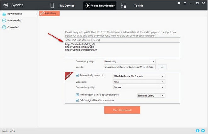
Task: Click the link icon in Add URL(s)
Action: click(42, 13)
